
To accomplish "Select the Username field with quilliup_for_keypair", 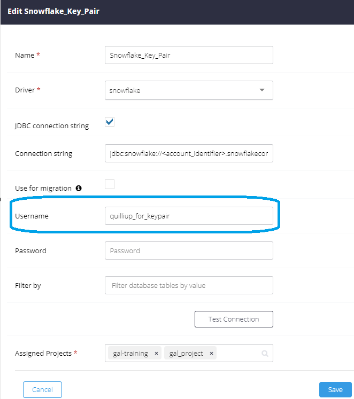I will [x=189, y=216].
